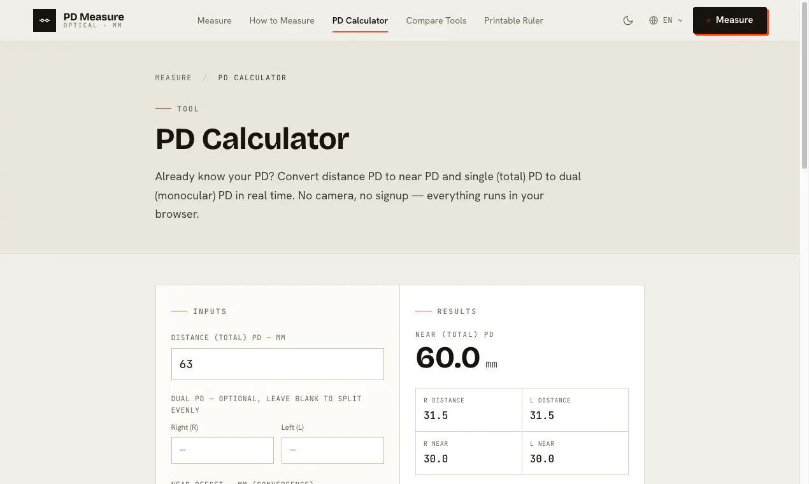Screen dimensions: 809x484
Task: Open the Measure nav item
Action: 215,20
